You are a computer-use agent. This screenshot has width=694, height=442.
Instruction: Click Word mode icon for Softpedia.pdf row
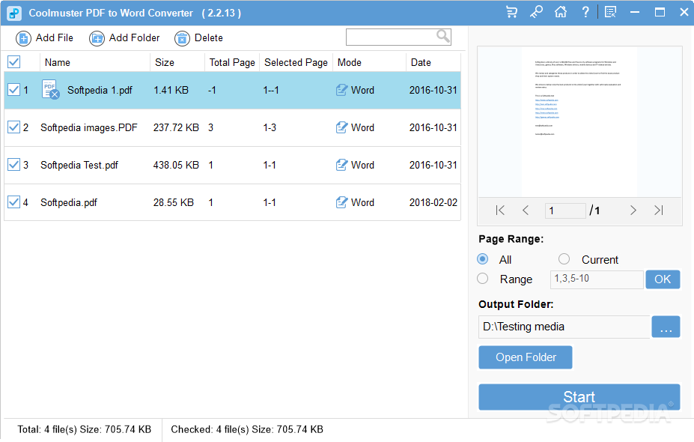point(341,202)
